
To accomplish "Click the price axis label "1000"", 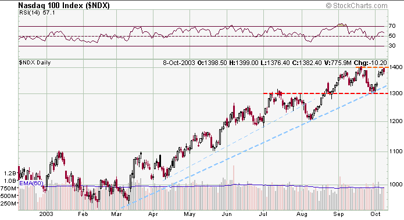I will (x=396, y=184).
